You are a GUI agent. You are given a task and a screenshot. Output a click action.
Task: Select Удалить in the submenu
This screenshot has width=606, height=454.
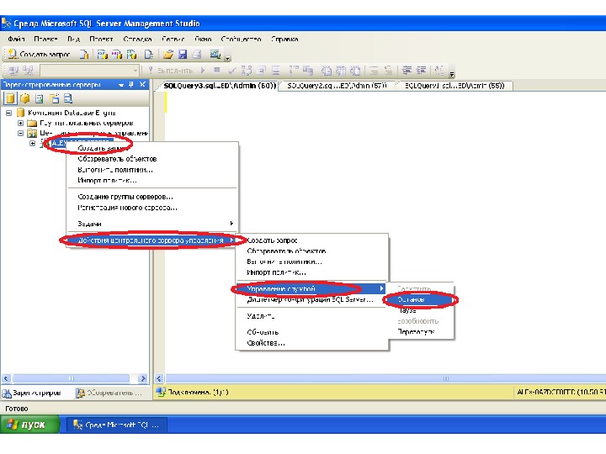pos(311,316)
